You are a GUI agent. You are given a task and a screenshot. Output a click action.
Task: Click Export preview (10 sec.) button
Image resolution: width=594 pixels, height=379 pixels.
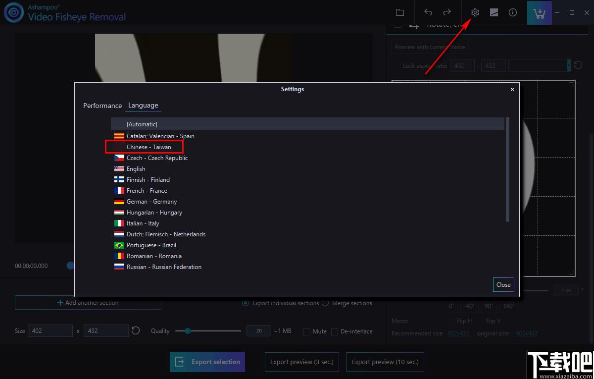point(385,362)
